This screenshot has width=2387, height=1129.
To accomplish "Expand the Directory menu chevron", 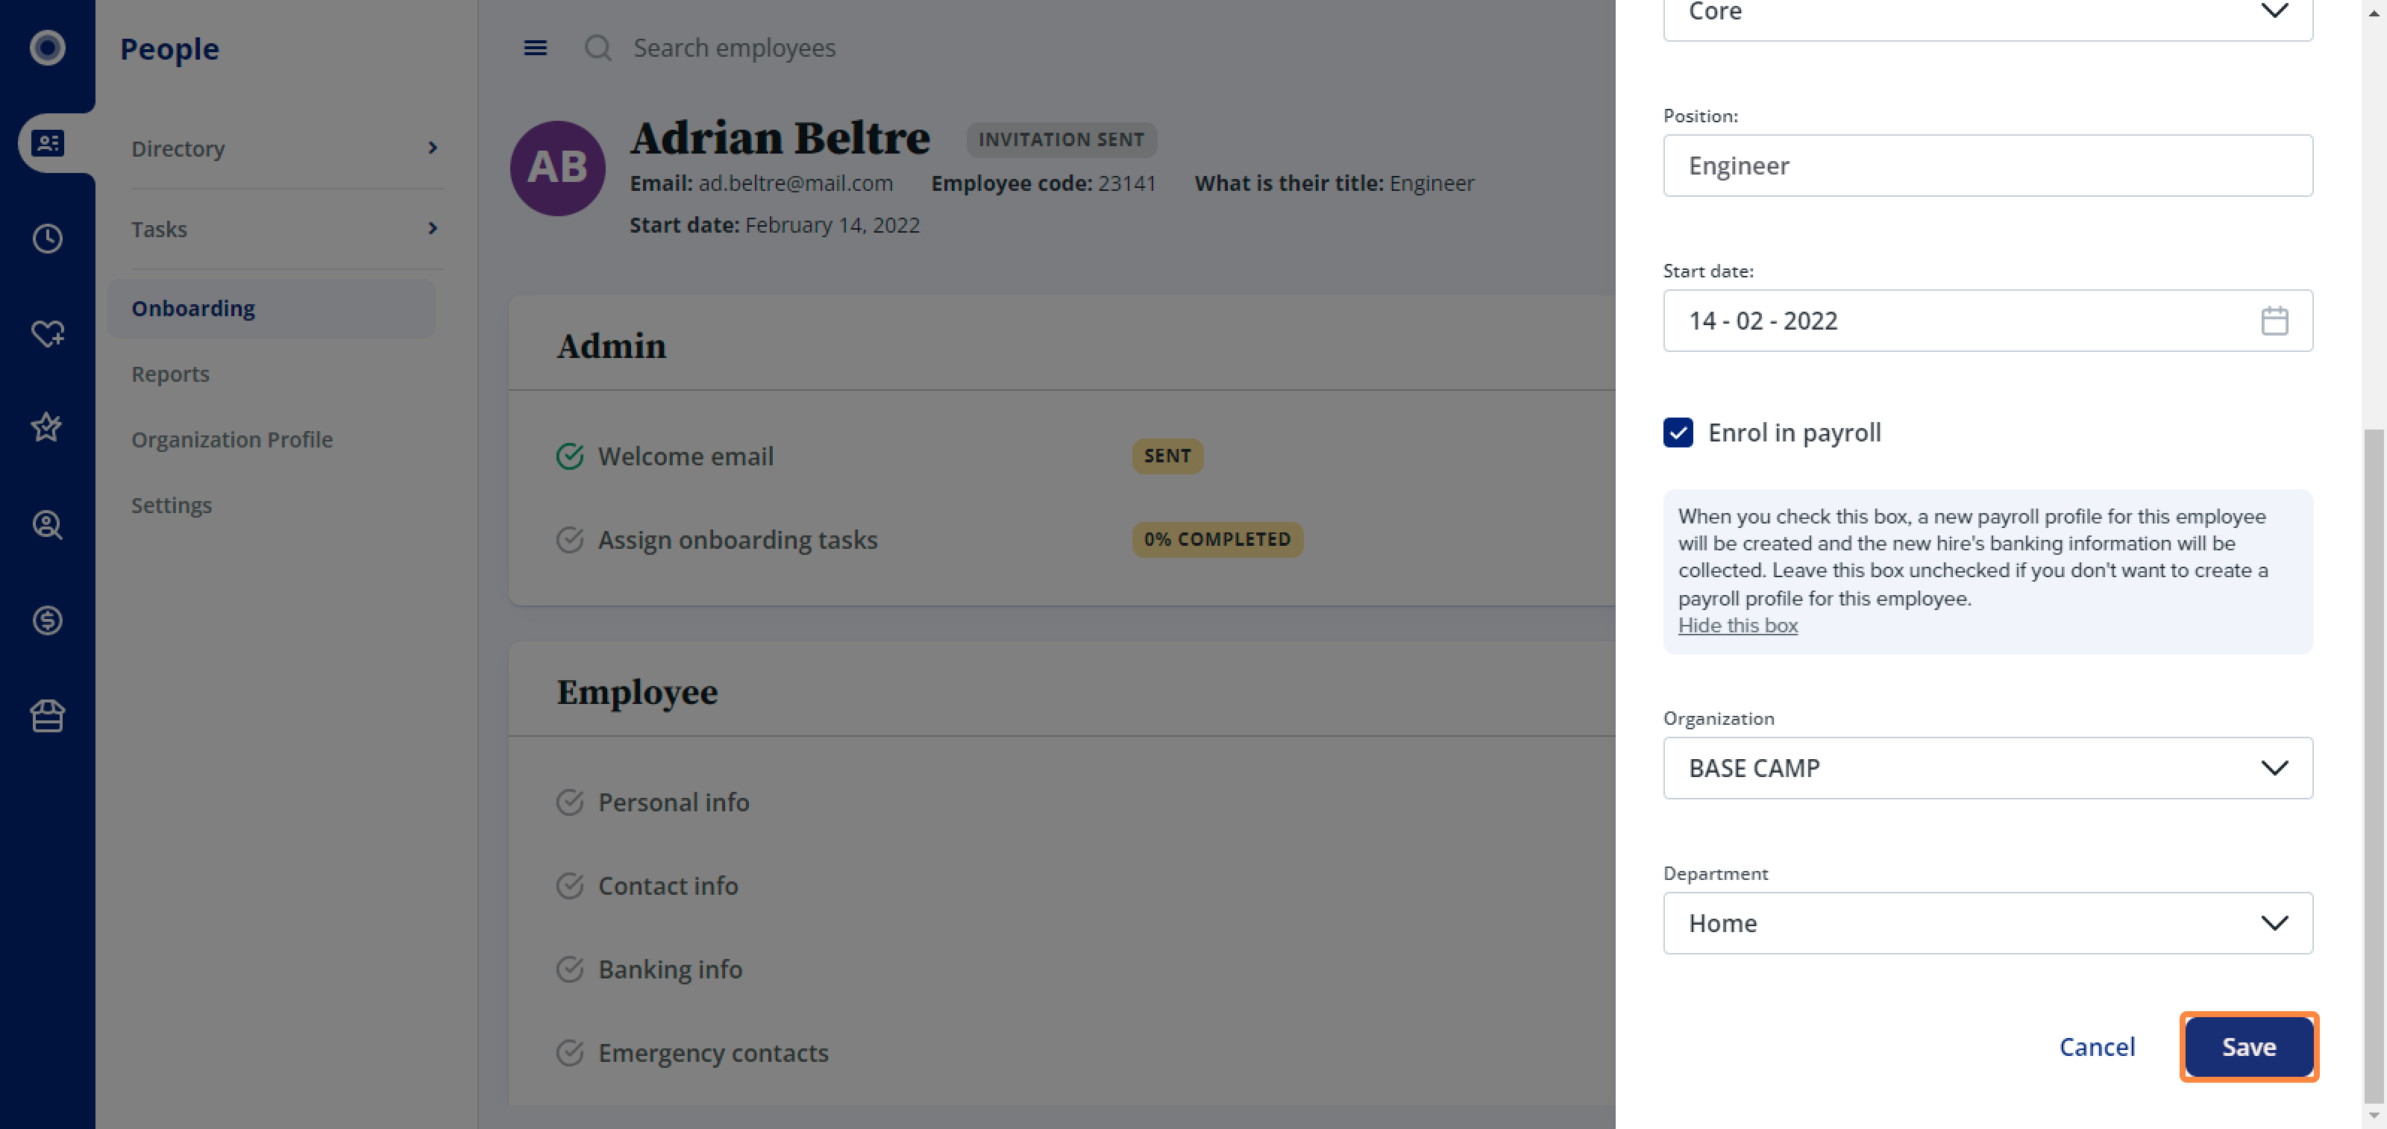I will (x=433, y=148).
